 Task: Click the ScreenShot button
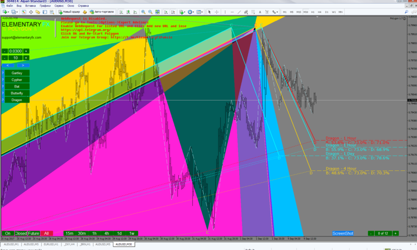[343, 233]
